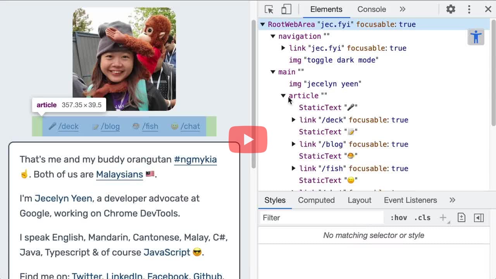Image resolution: width=496 pixels, height=279 pixels.
Task: Open the LinkedIn profile link
Action: pyautogui.click(x=124, y=276)
